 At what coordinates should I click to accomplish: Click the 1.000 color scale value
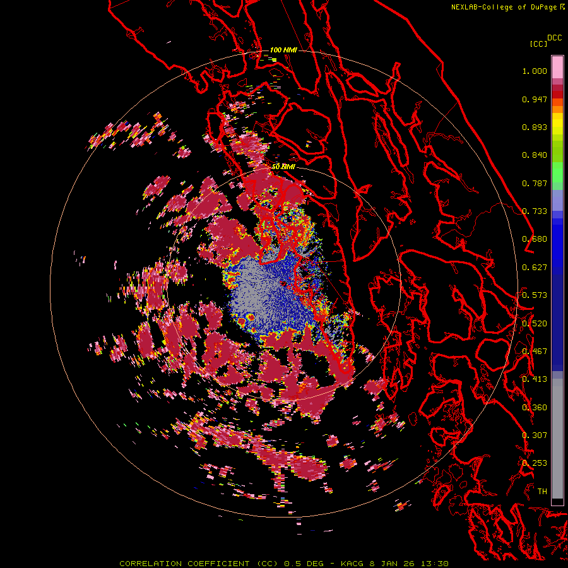pos(535,71)
